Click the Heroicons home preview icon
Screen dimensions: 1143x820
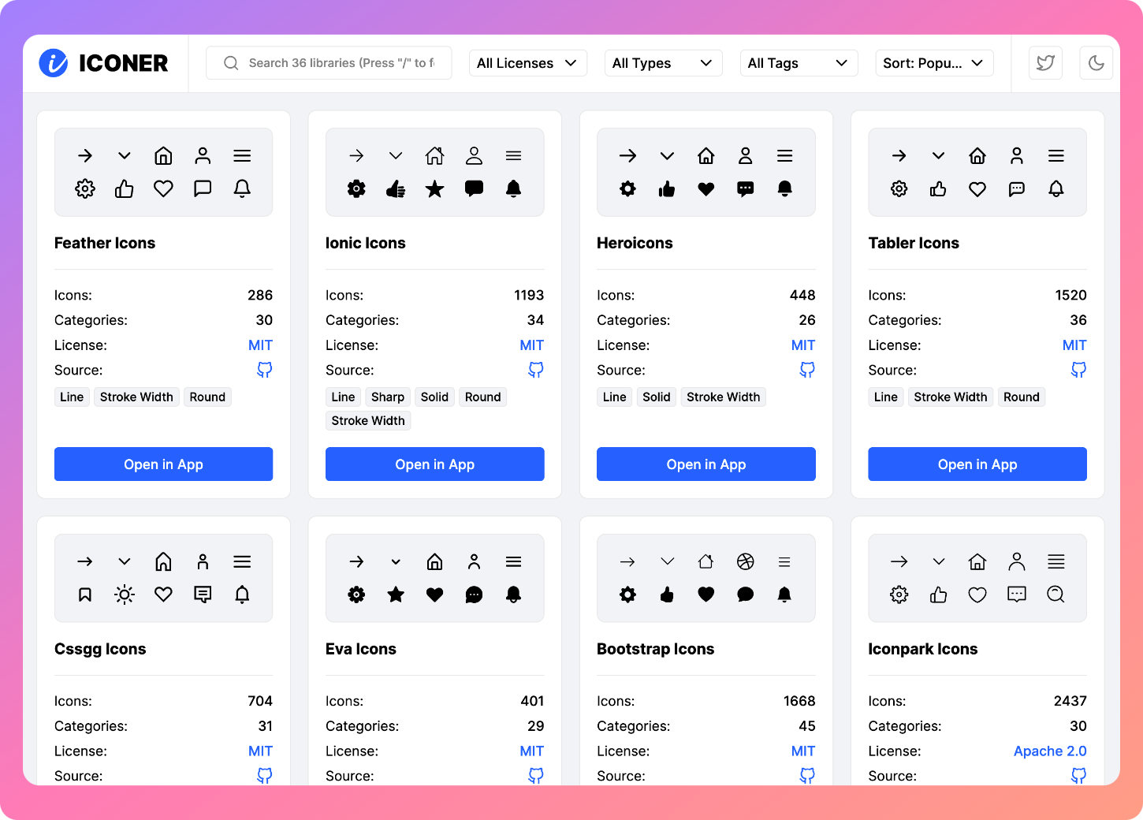(706, 156)
